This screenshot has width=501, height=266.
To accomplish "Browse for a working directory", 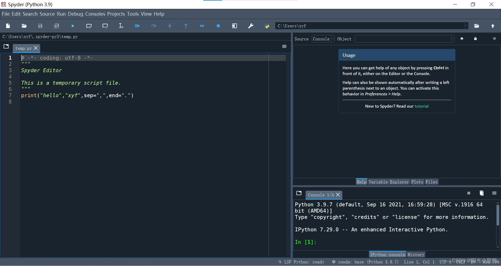I will [x=477, y=26].
